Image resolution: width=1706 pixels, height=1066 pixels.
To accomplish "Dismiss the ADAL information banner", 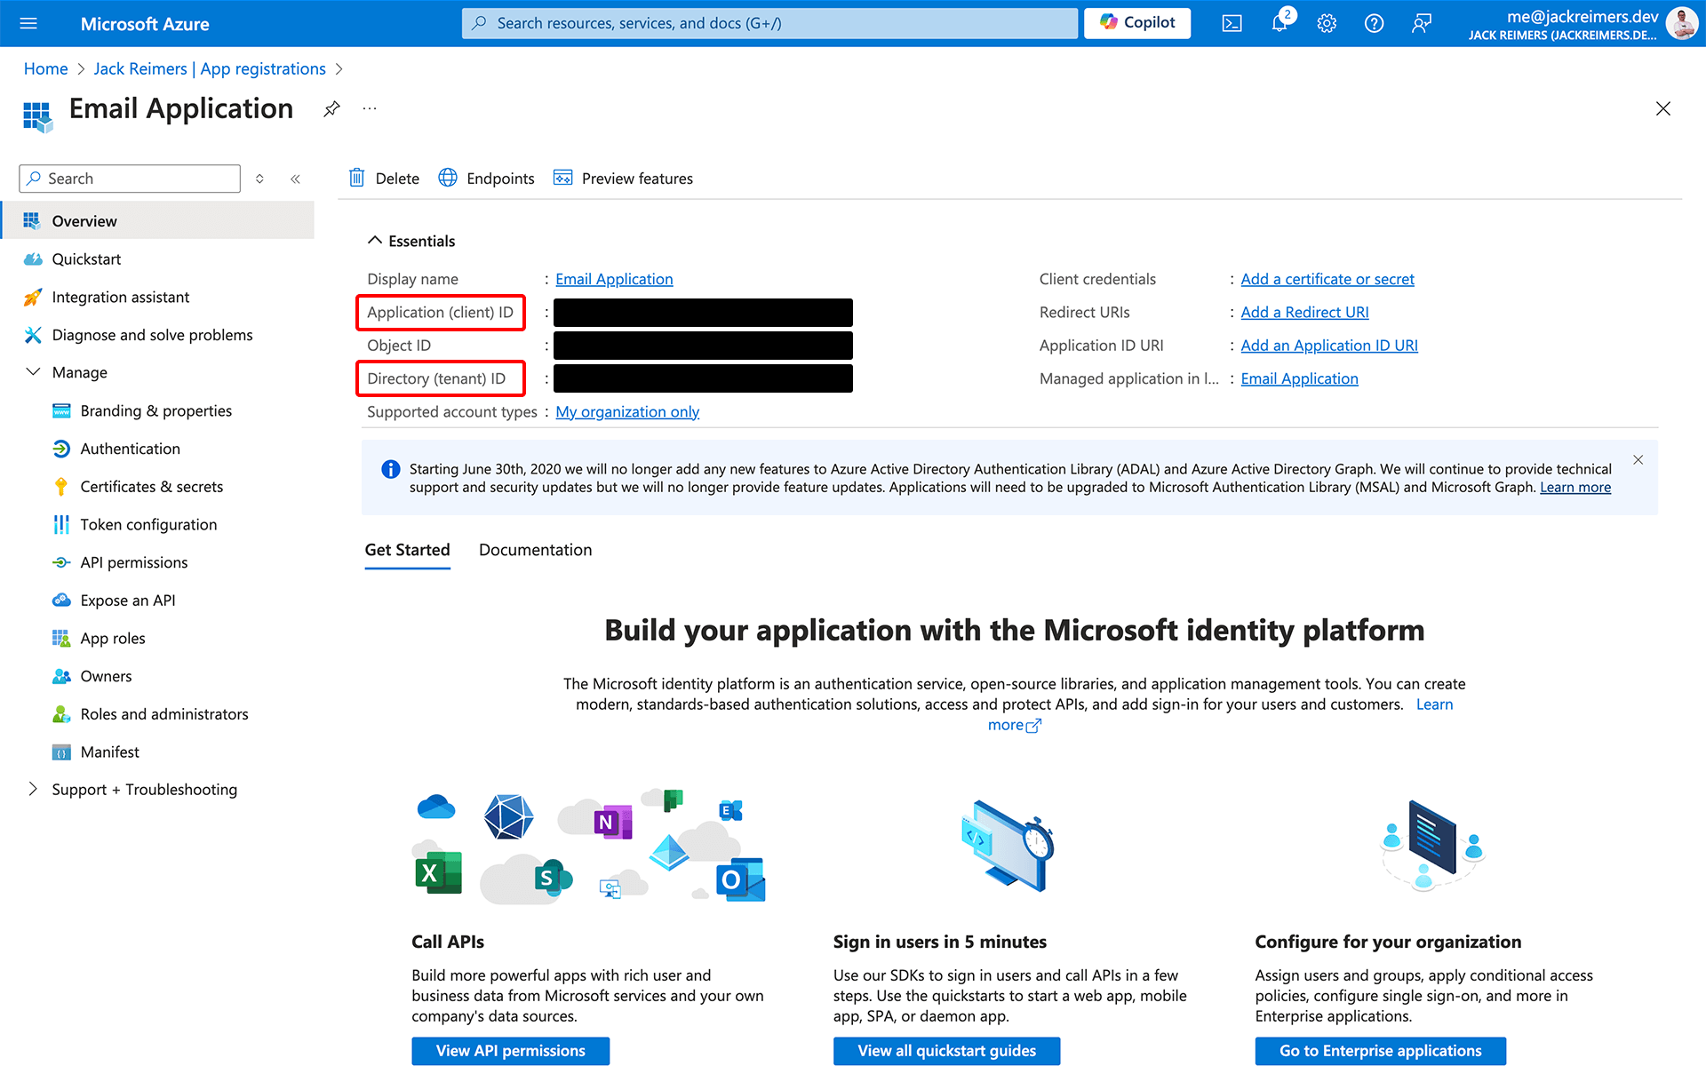I will tap(1638, 460).
